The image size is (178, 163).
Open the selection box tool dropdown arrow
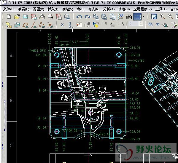144,16
